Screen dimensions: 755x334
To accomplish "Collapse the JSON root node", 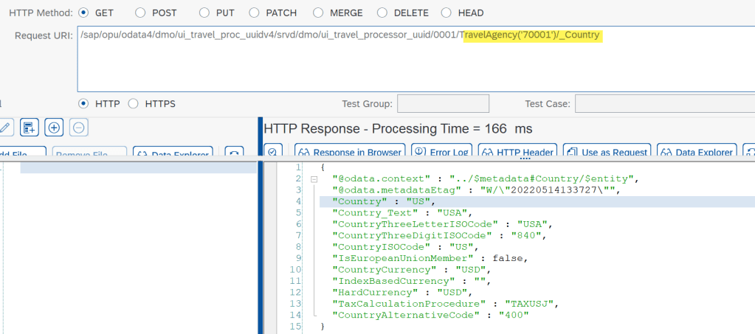I will [314, 179].
